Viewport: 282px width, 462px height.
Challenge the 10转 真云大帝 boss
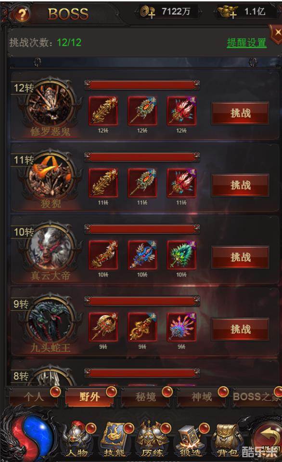240,257
